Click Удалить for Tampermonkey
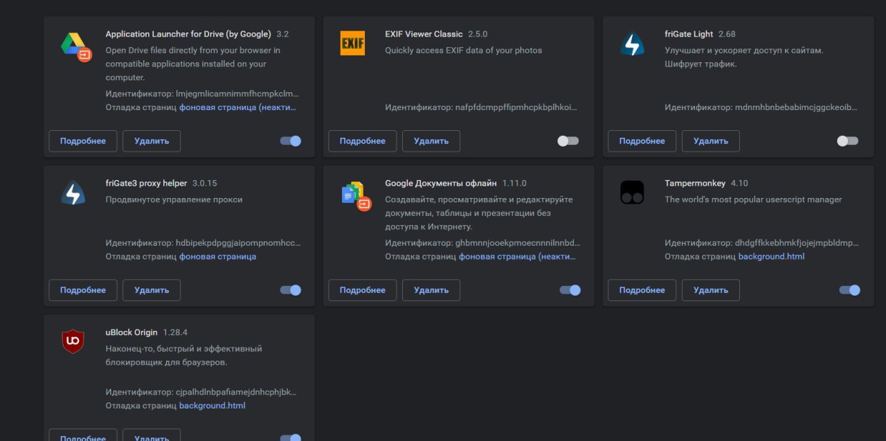The width and height of the screenshot is (886, 441). 711,290
